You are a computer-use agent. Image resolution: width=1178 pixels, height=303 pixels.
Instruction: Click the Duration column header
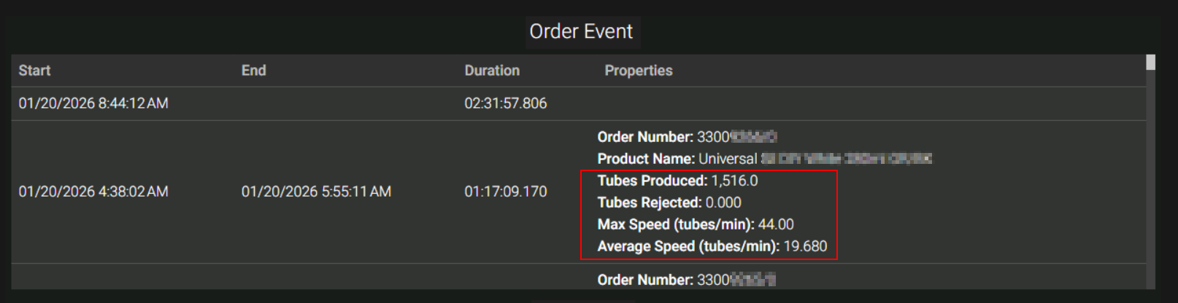[x=492, y=71]
